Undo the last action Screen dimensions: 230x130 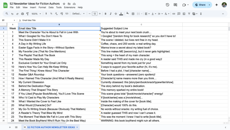point(12,14)
